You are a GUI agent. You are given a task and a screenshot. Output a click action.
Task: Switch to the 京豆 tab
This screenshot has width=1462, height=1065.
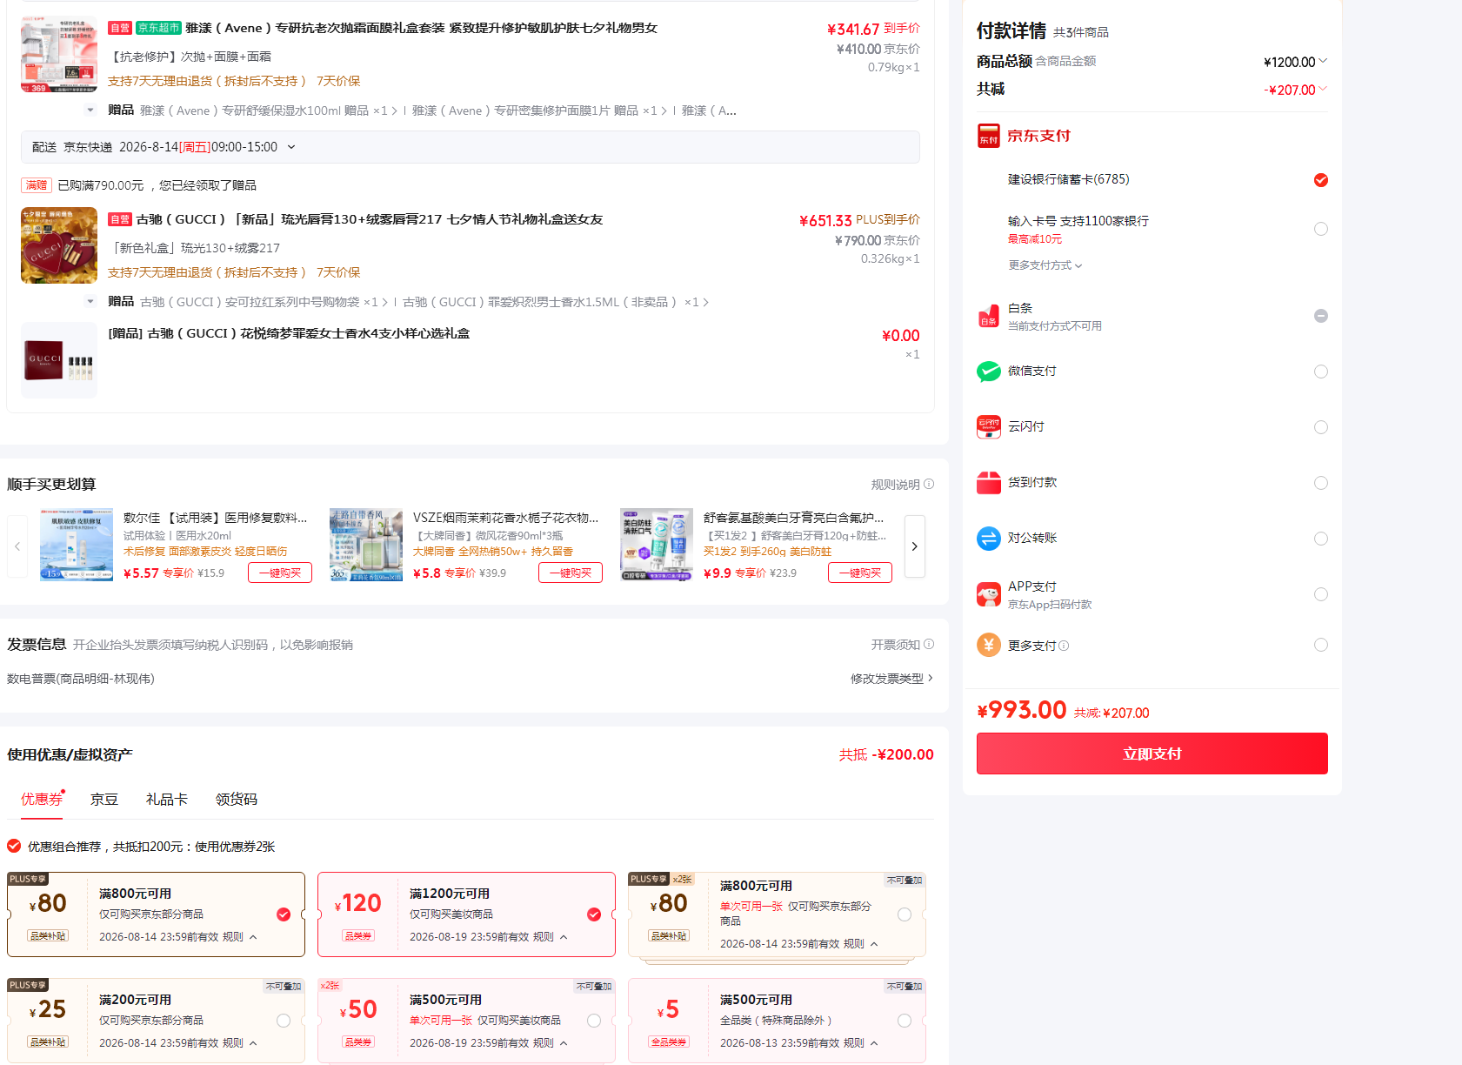(x=104, y=799)
